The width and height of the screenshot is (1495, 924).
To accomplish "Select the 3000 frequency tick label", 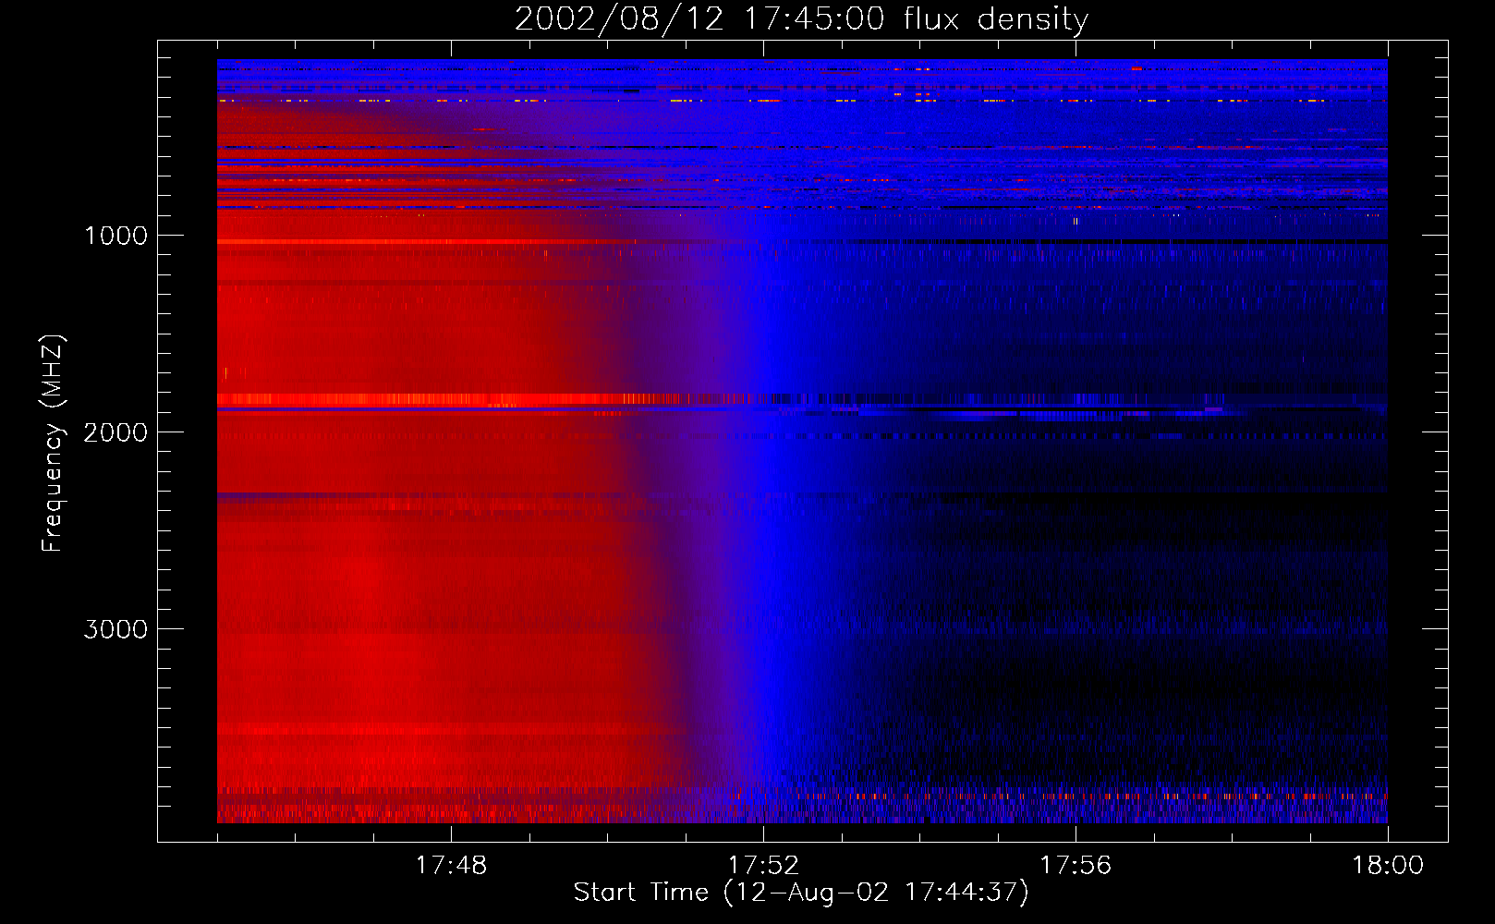I will click(x=115, y=629).
